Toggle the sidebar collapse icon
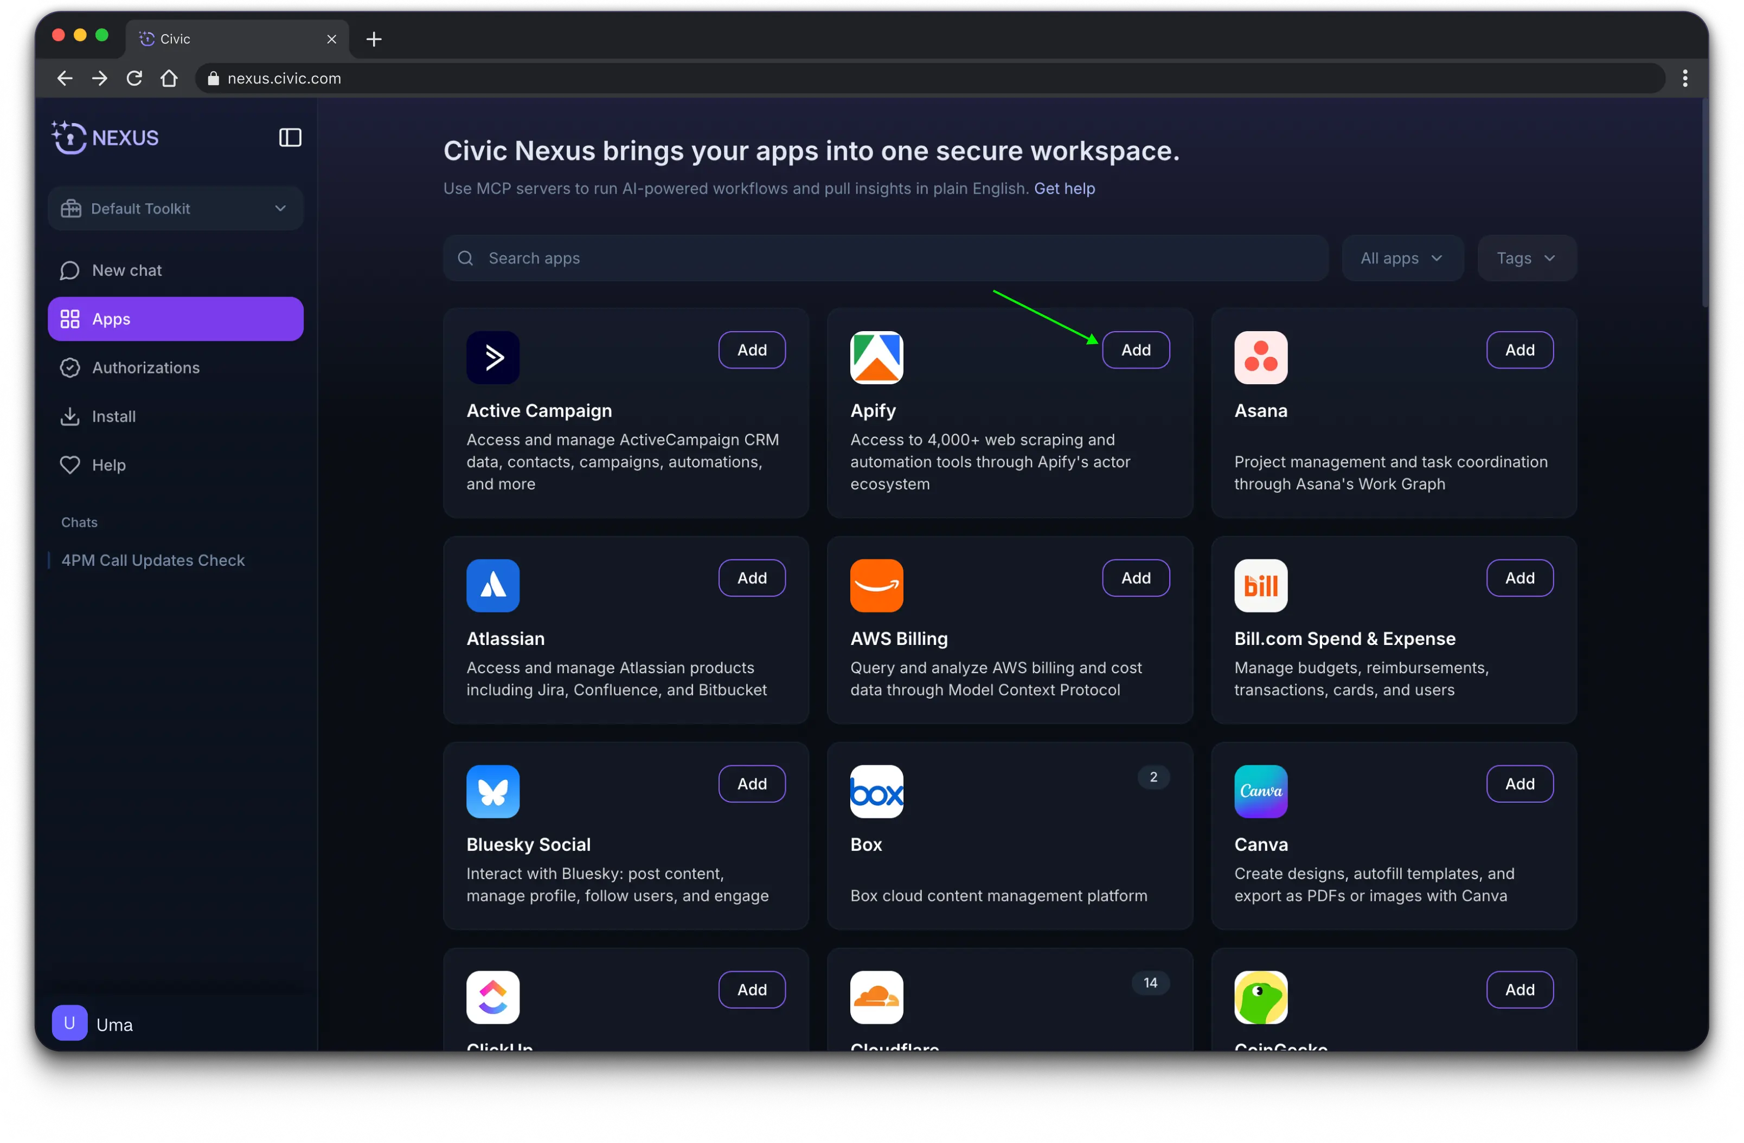Viewport: 1744px width, 1143px height. pyautogui.click(x=290, y=138)
